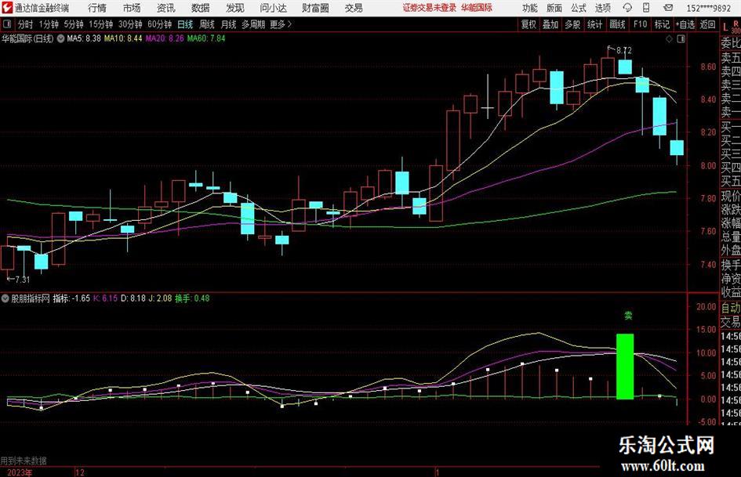Click the 8.72 high price marker
This screenshot has height=477, width=741.
coord(624,51)
